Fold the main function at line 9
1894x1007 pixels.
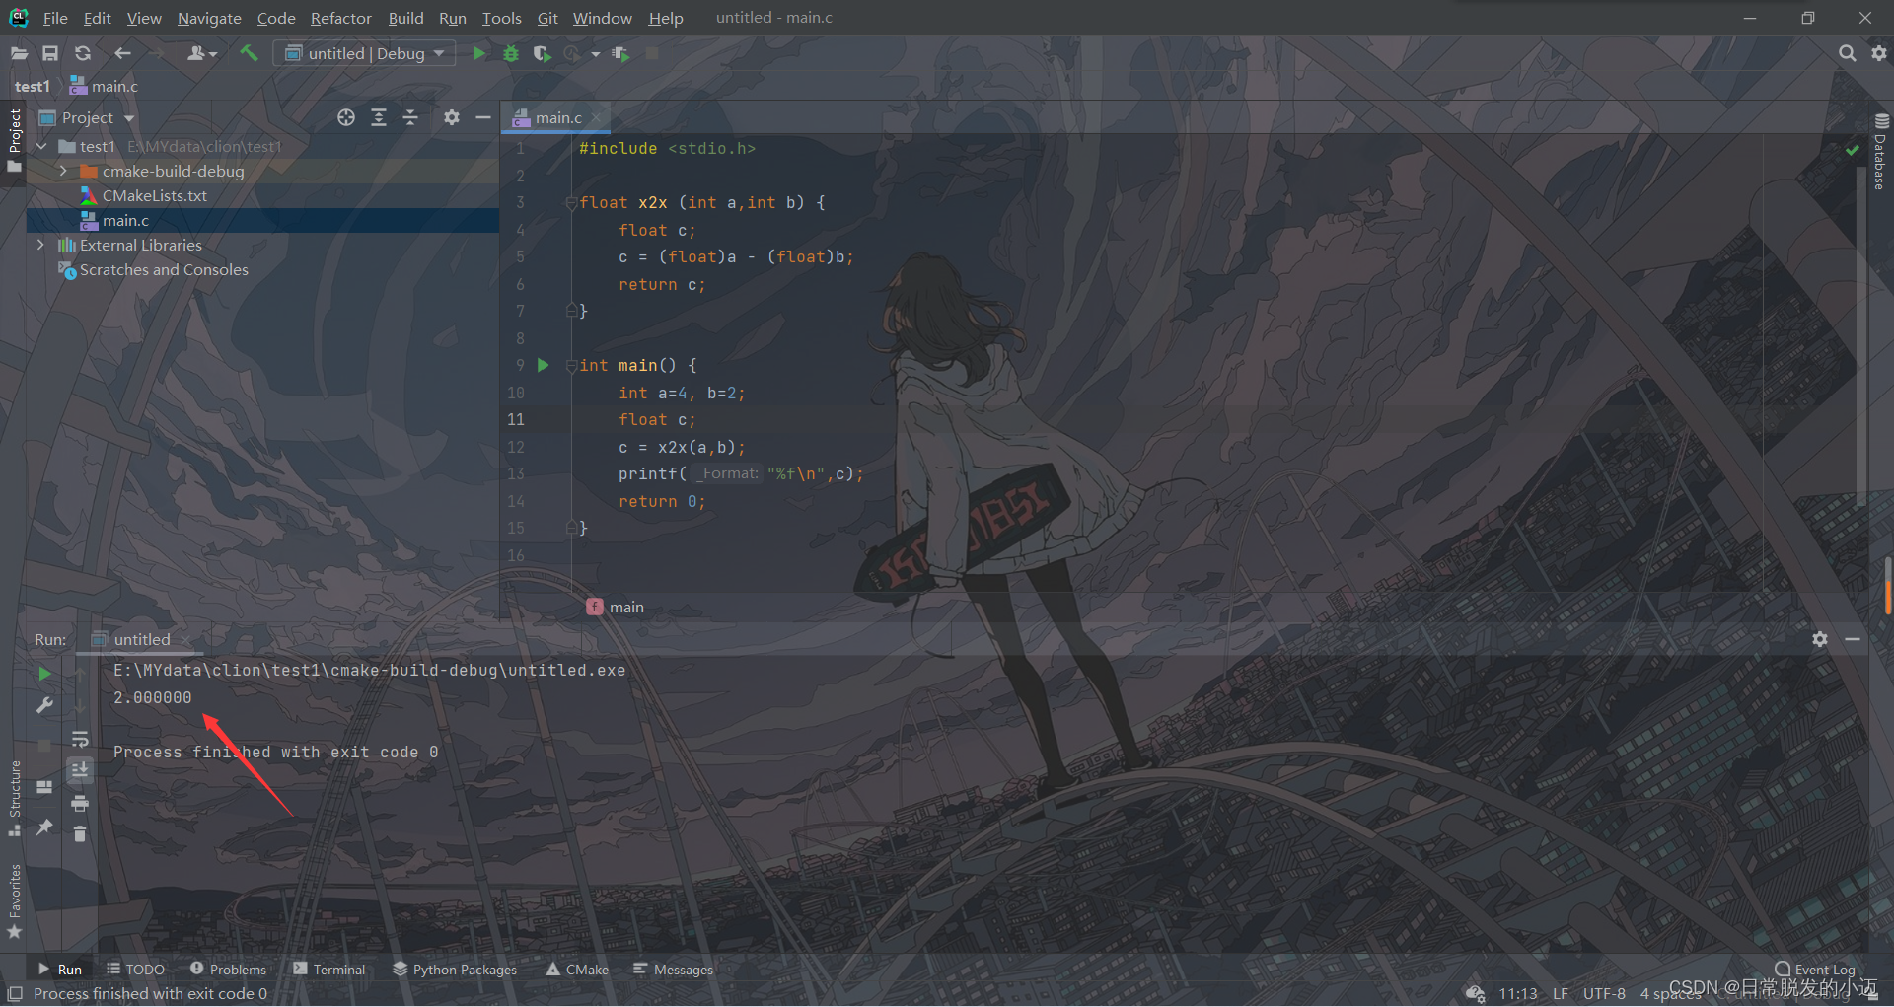pos(571,366)
